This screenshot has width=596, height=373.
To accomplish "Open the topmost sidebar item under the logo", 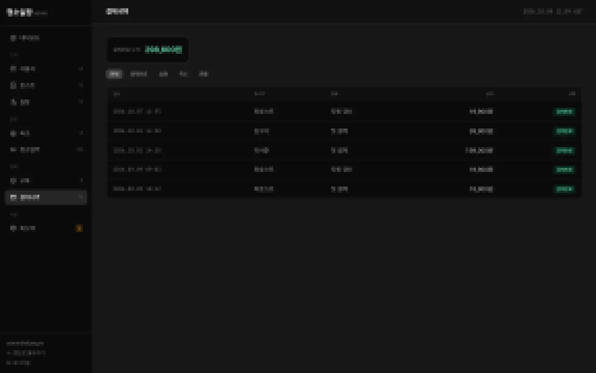I will [x=46, y=38].
